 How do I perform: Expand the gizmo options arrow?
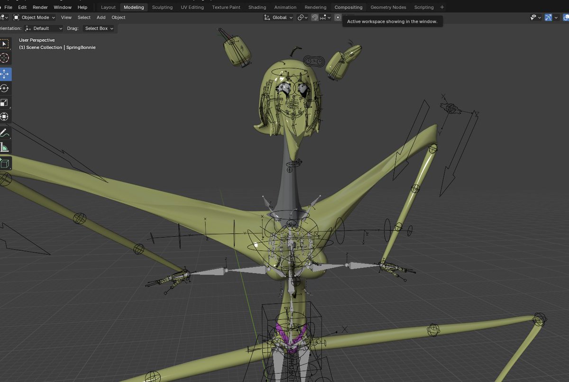(x=556, y=18)
